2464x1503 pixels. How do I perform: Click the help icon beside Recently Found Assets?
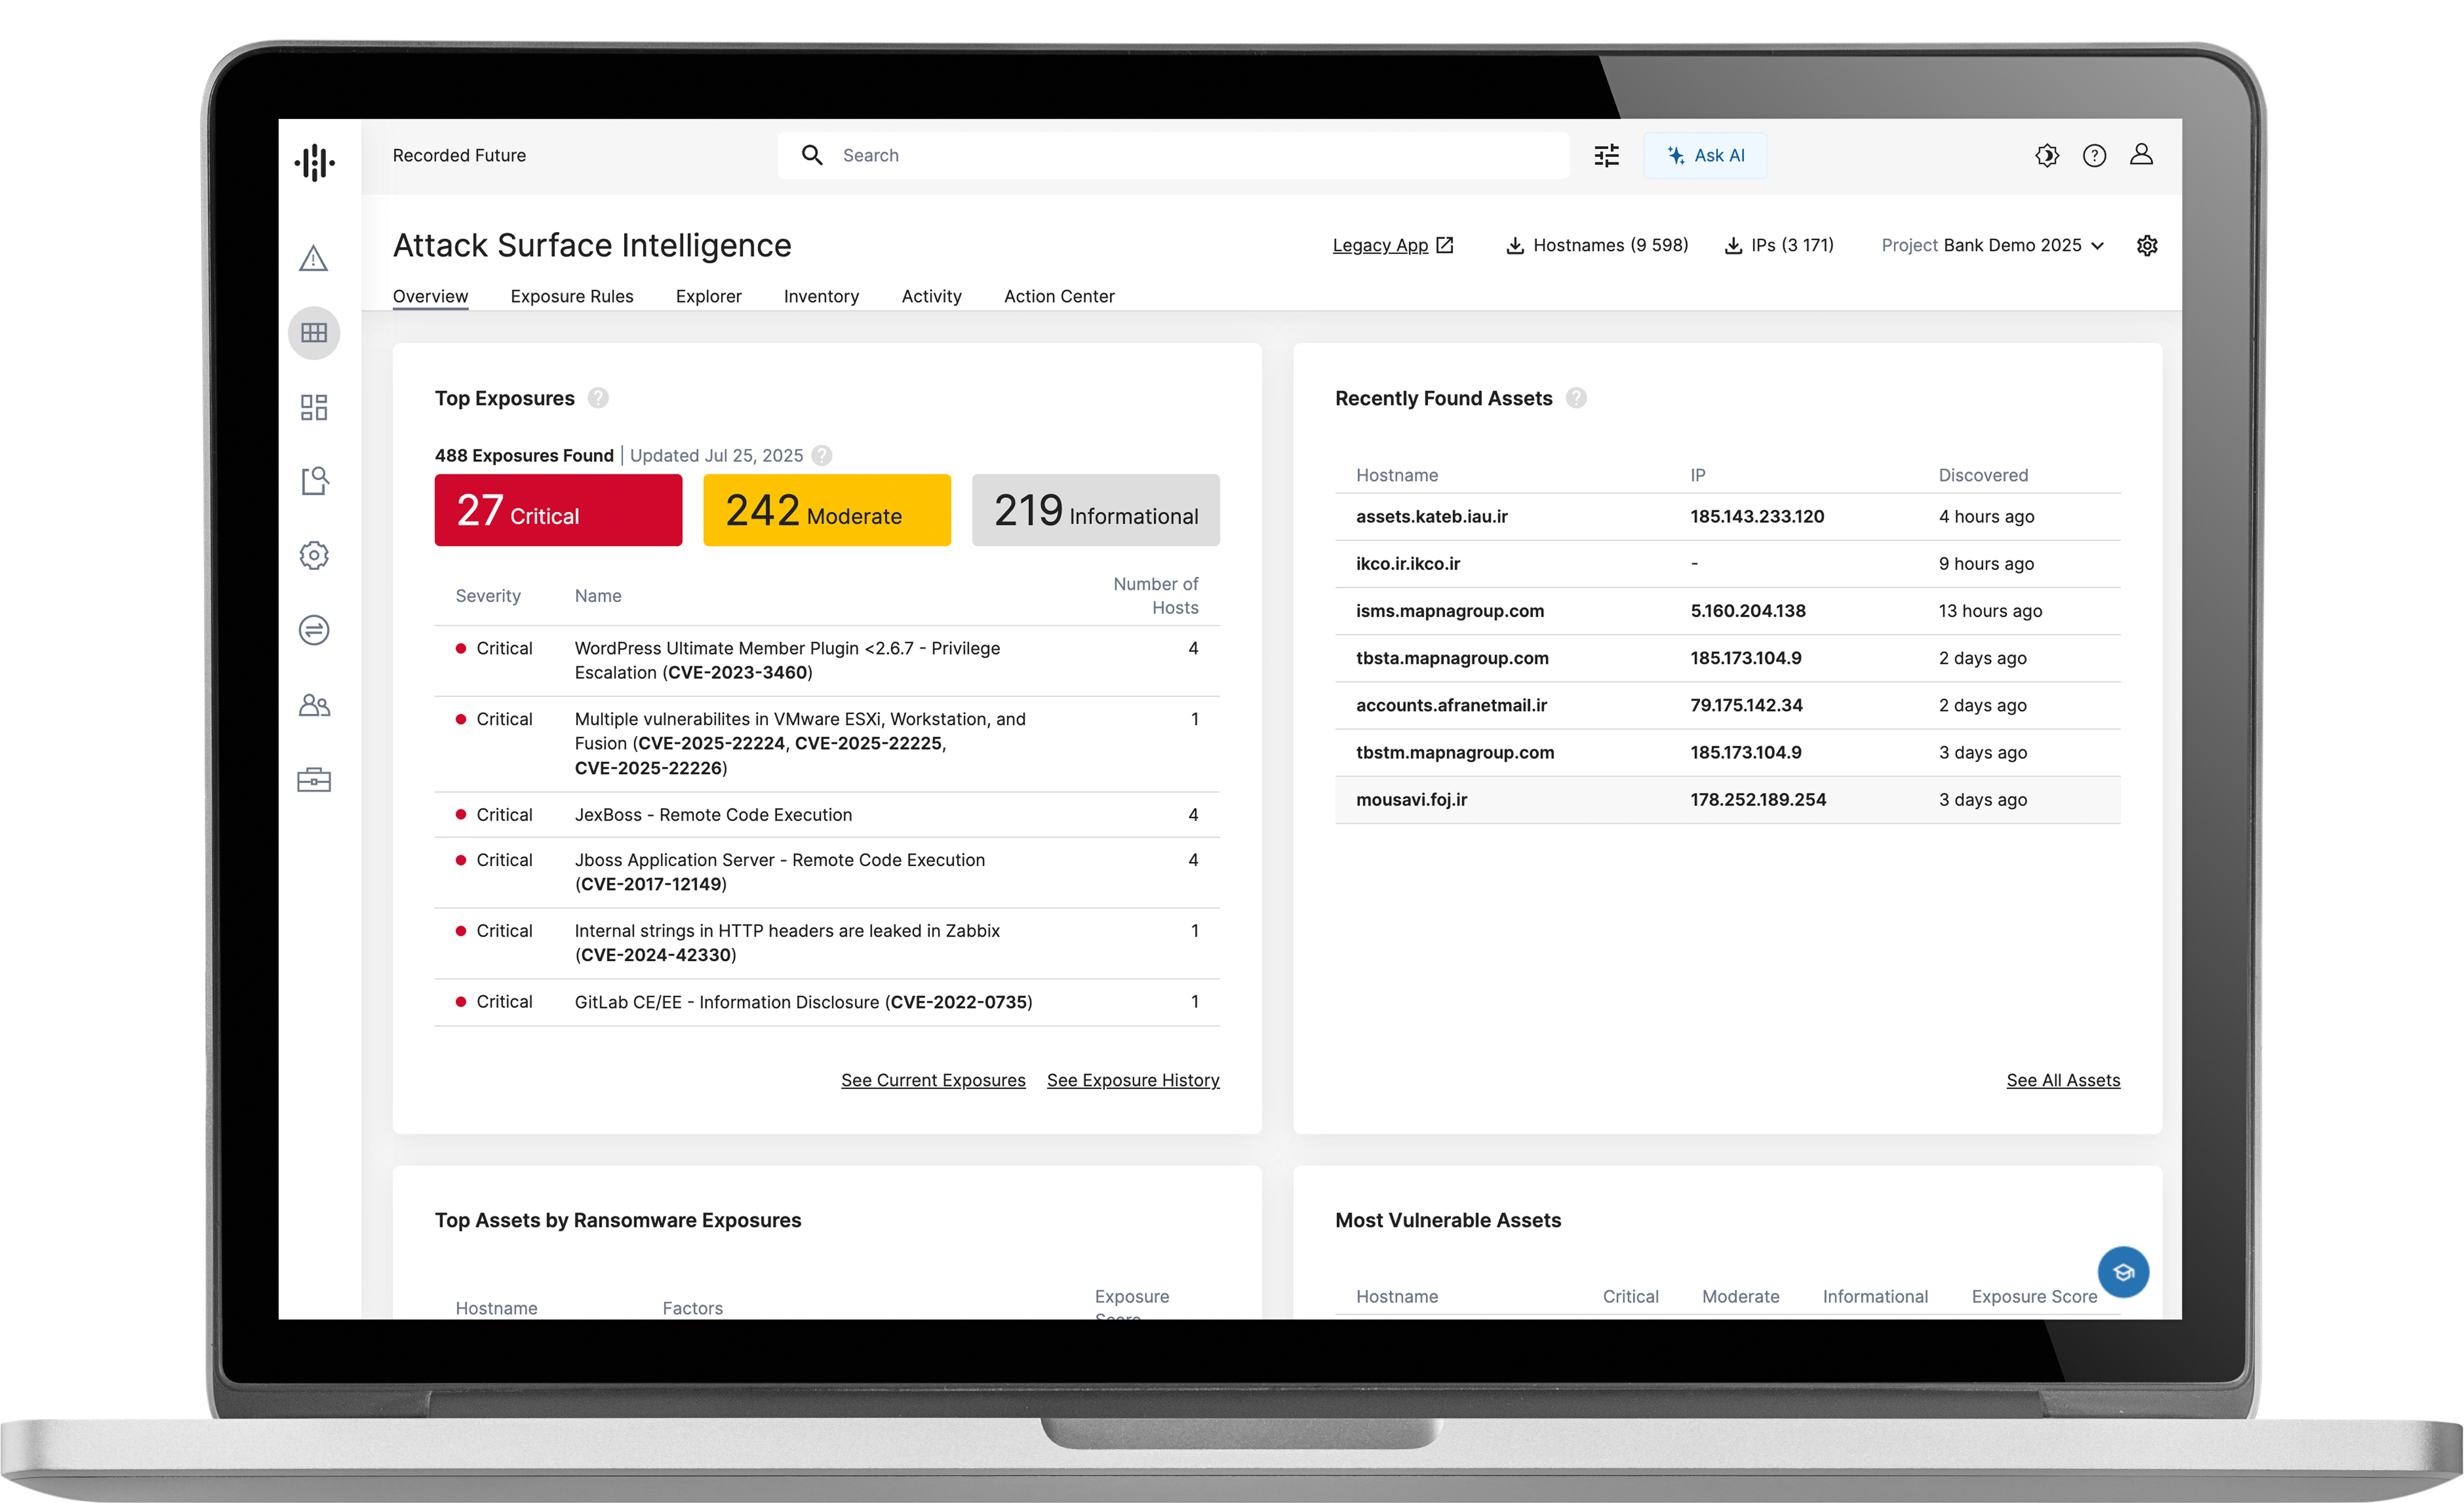1576,398
